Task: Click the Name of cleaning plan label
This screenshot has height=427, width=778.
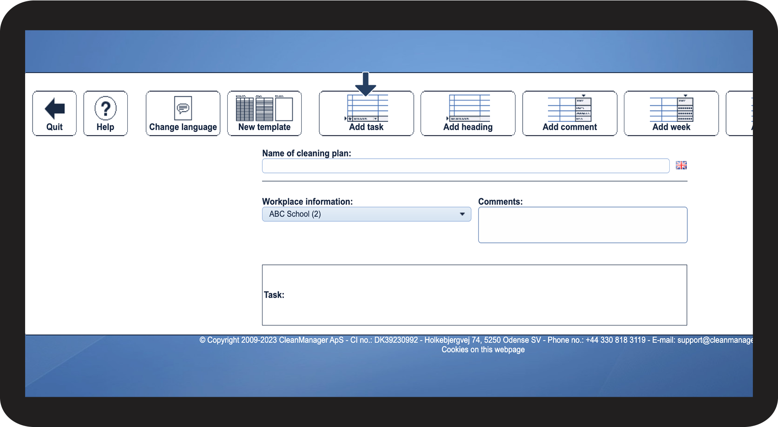Action: pyautogui.click(x=306, y=153)
